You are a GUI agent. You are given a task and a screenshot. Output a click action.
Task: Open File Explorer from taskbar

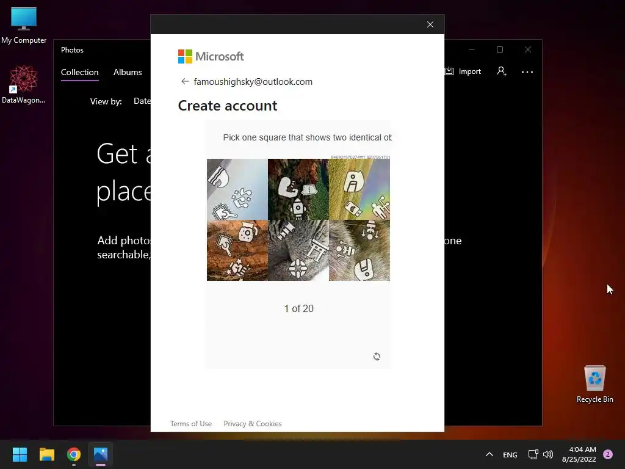point(46,454)
